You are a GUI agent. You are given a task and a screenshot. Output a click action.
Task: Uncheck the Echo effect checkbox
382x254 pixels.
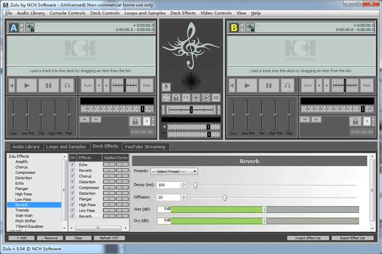pos(73,164)
